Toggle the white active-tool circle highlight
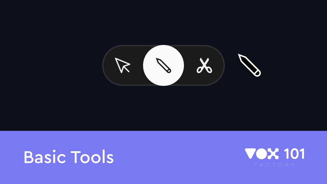The height and width of the screenshot is (184, 327). click(163, 65)
